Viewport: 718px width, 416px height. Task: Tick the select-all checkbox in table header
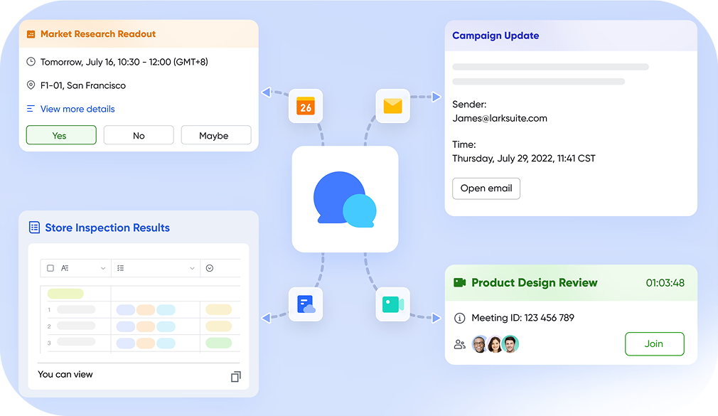[50, 268]
